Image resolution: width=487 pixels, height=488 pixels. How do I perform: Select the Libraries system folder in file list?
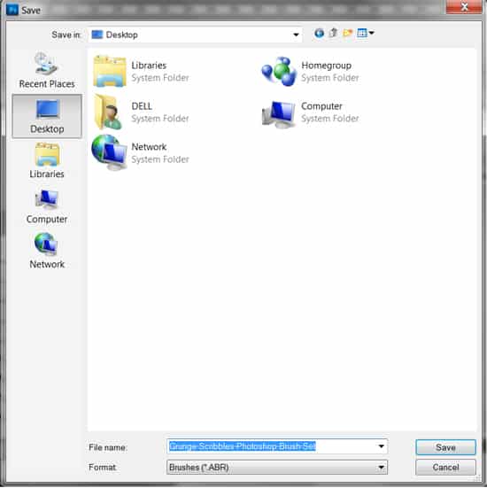coord(142,71)
